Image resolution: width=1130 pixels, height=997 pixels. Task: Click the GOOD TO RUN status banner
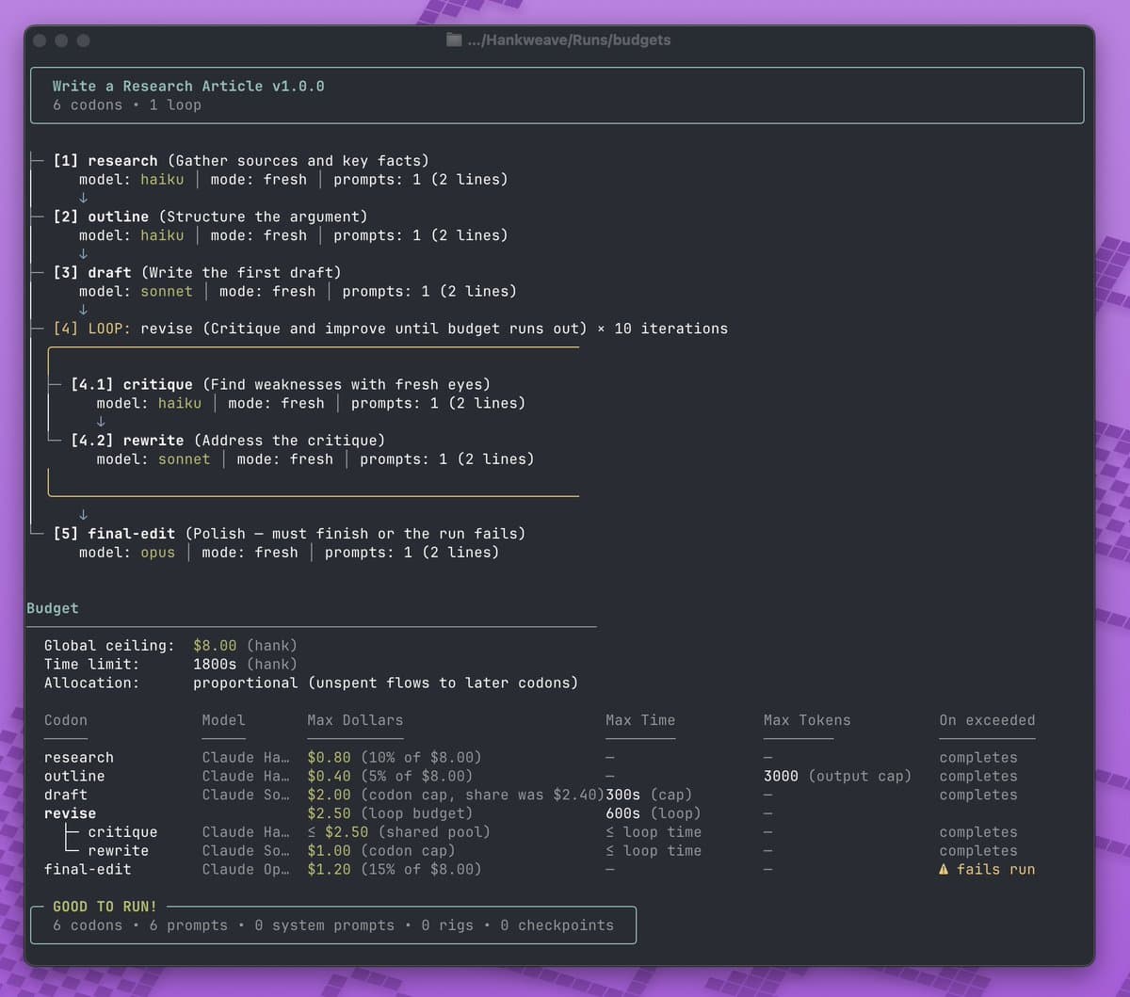104,906
